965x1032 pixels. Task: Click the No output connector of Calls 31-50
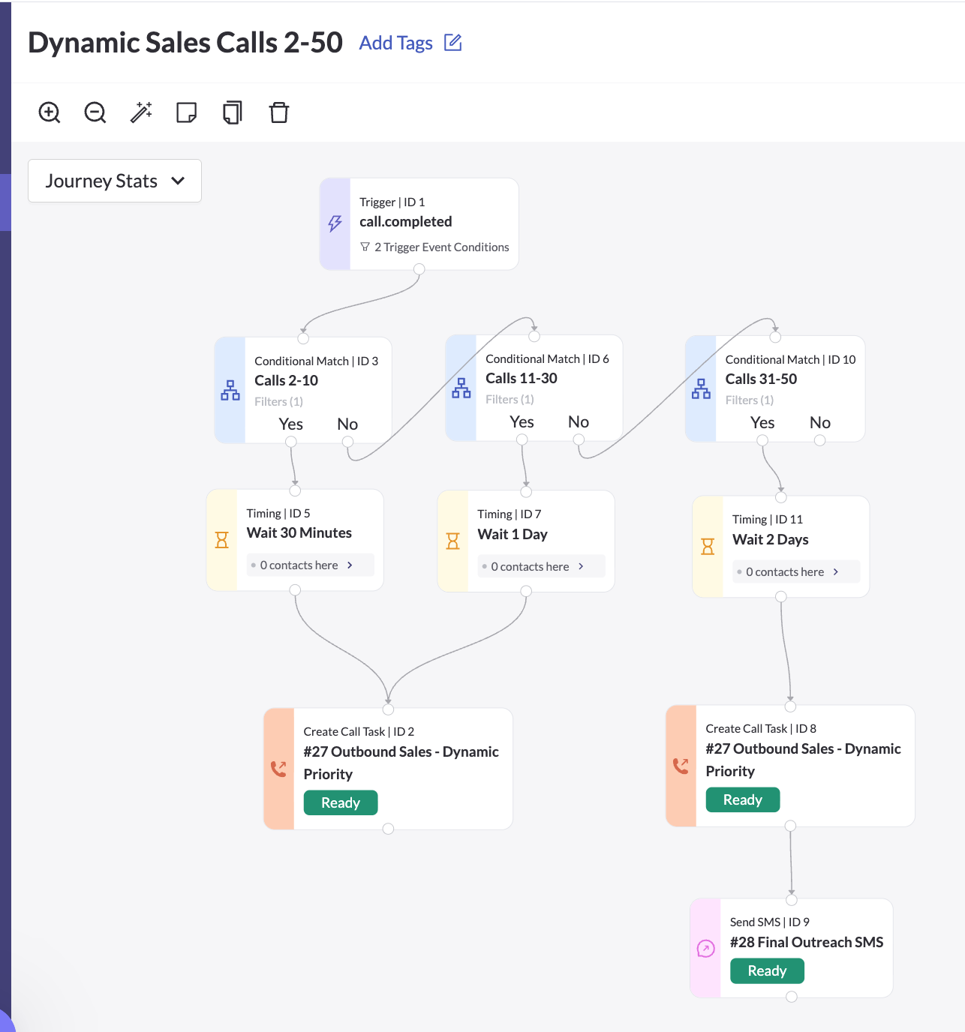819,441
